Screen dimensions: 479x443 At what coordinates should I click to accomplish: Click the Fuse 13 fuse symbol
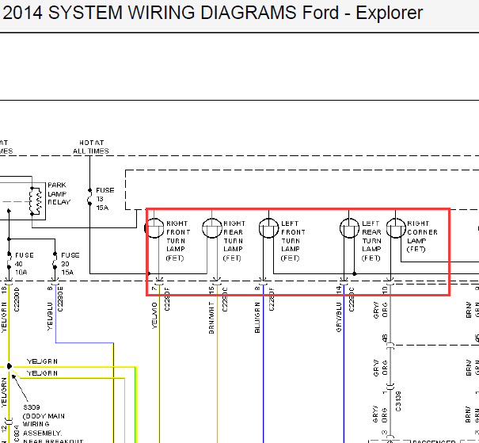[89, 197]
